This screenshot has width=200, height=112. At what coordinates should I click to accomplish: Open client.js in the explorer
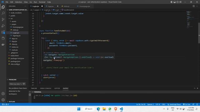14,44
